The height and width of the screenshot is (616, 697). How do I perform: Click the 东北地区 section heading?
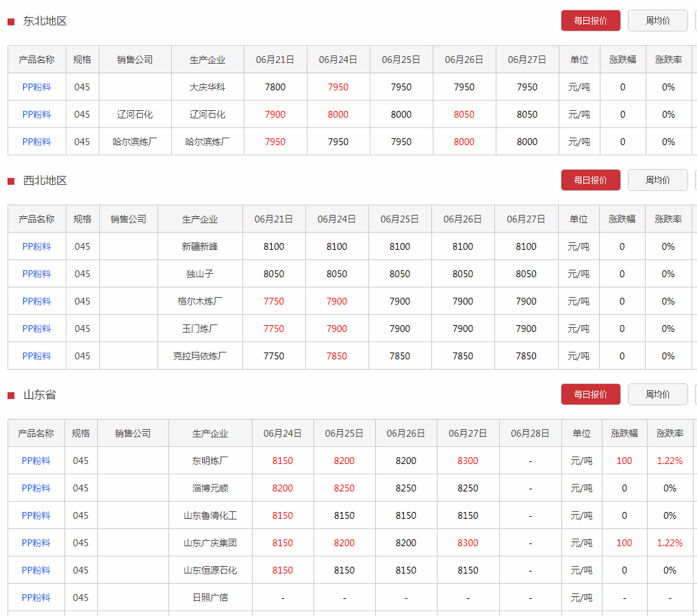click(x=45, y=21)
